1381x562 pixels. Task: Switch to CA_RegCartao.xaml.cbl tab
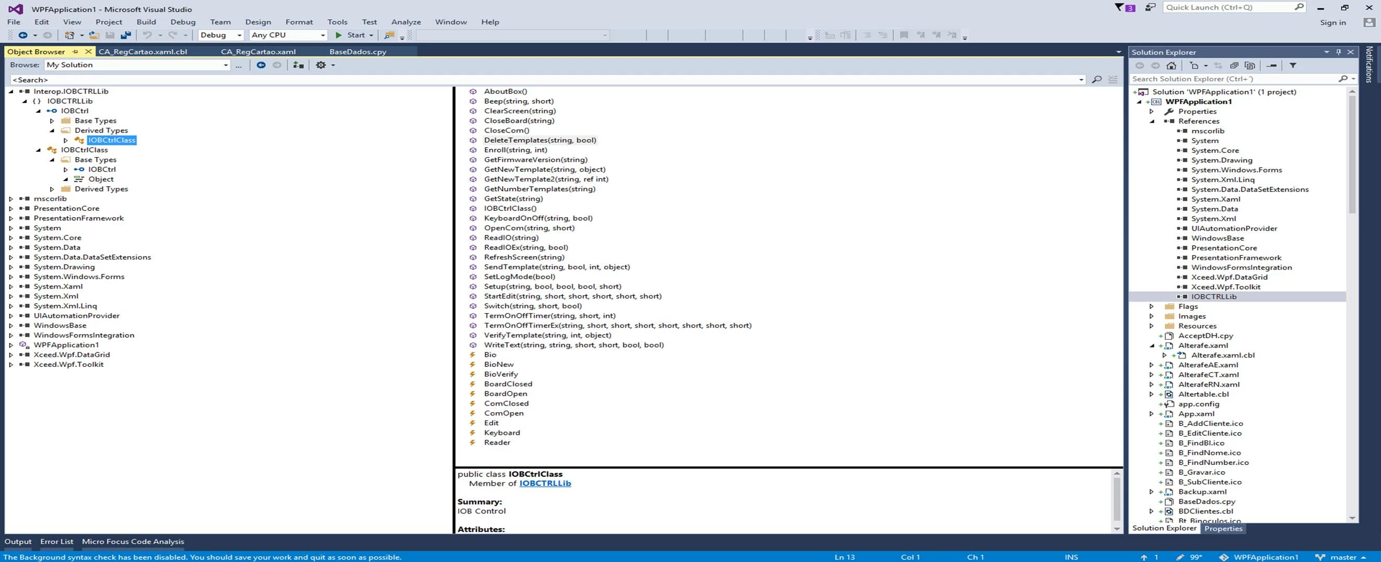(143, 52)
